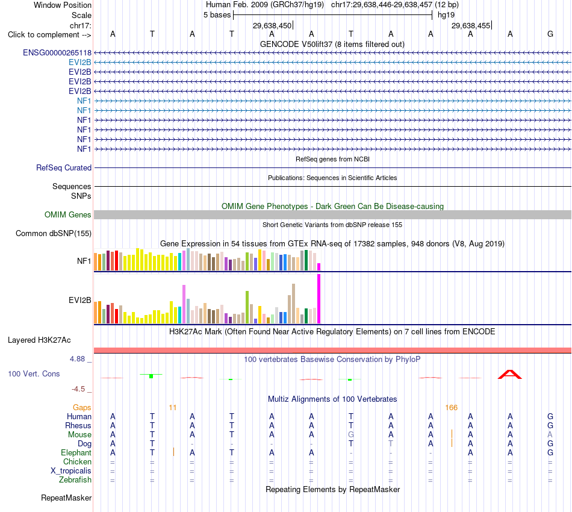Select the Chicken alignment row label
Viewport: 572px width, 512px height.
(x=77, y=461)
